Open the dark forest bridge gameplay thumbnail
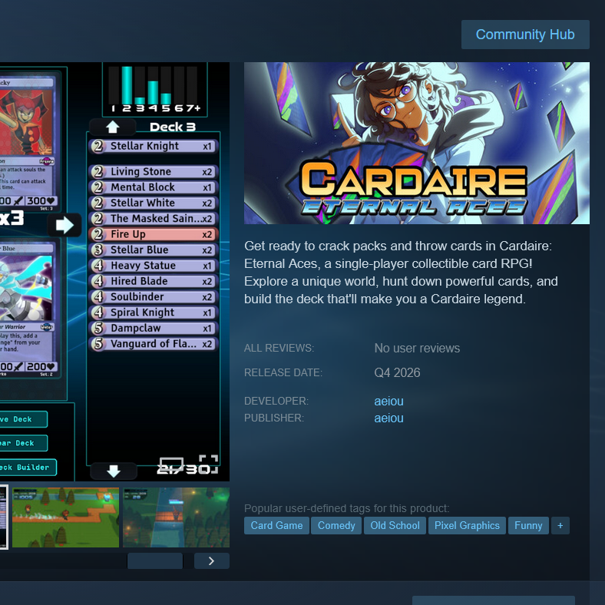Screen dimensions: 605x605 tap(176, 517)
